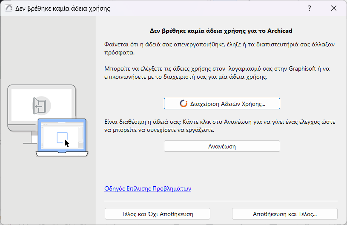Click heading Δεν βρέθηκε καμία άδεια χρήσης για το Archicad
Image resolution: width=347 pixels, height=225 pixels.
pos(221,31)
